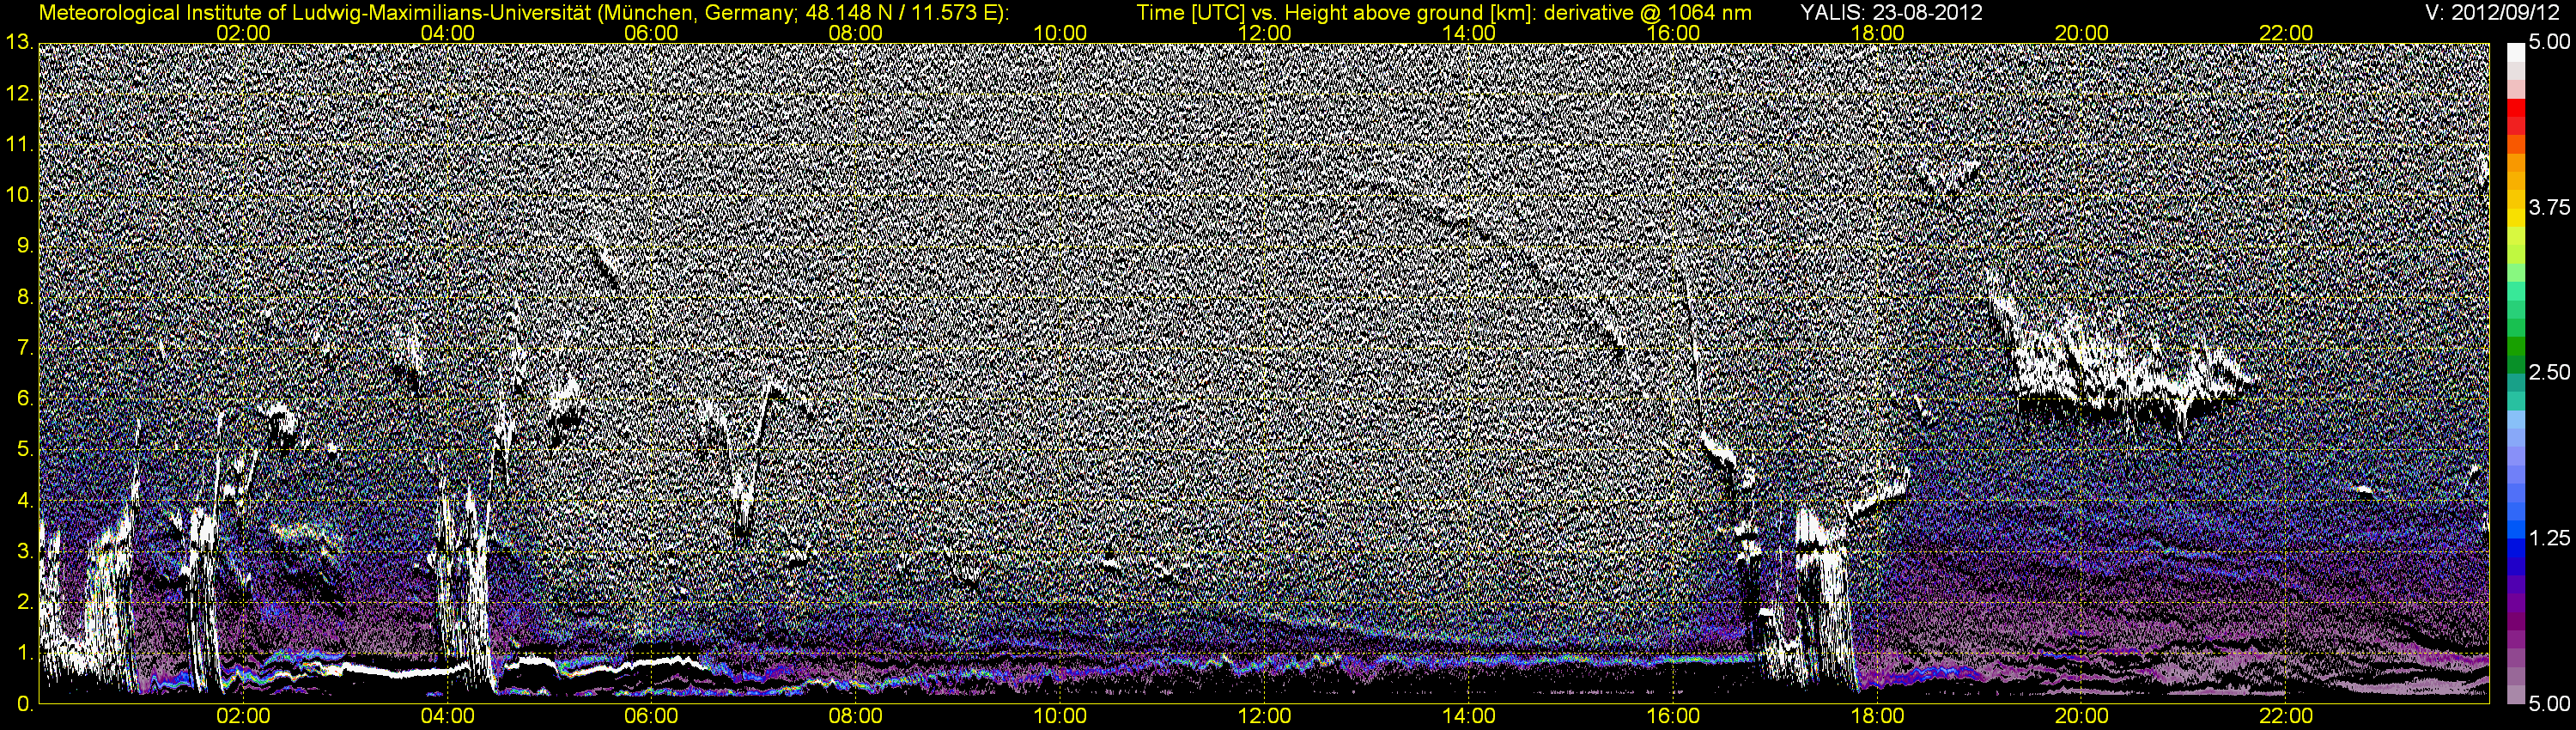
Task: Click the 1 km height axis label
Action: pos(24,653)
